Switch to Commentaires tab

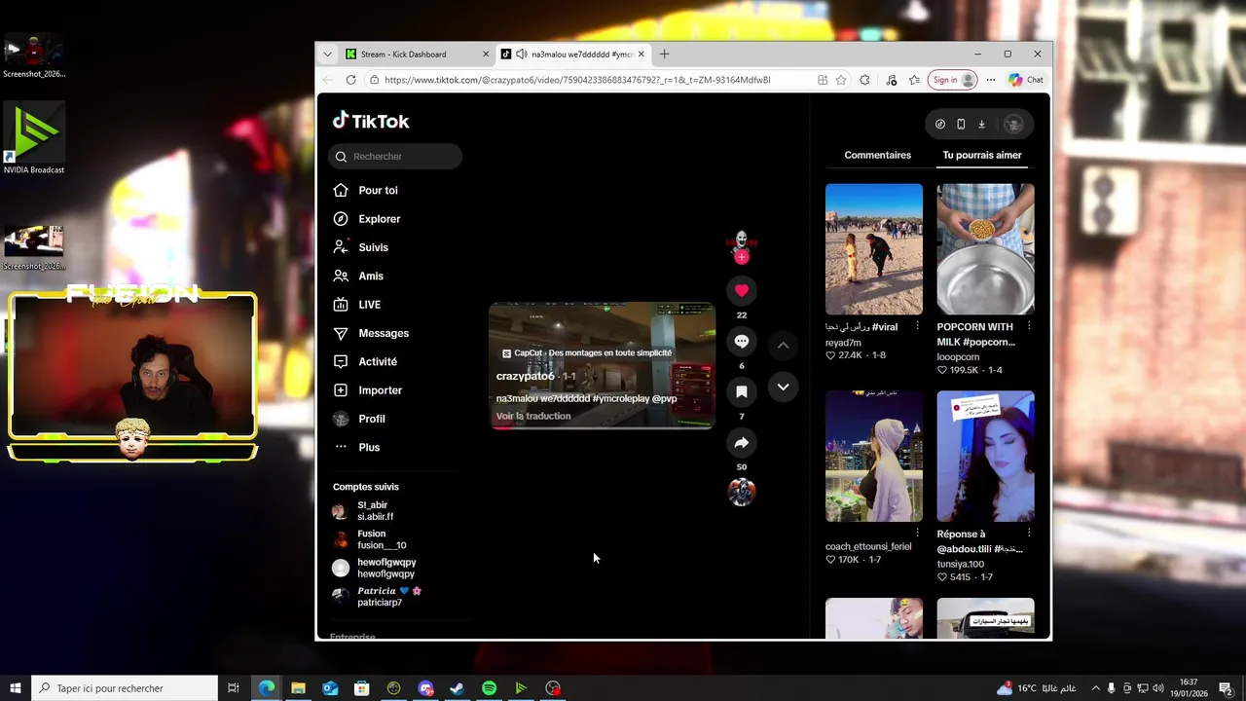878,155
